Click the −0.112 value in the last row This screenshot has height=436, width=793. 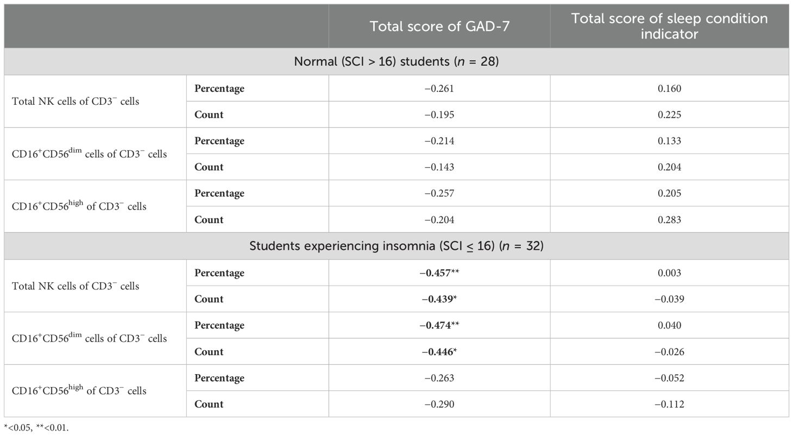[x=669, y=404]
